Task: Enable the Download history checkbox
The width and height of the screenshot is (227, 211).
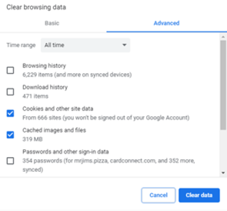Action: pyautogui.click(x=10, y=92)
